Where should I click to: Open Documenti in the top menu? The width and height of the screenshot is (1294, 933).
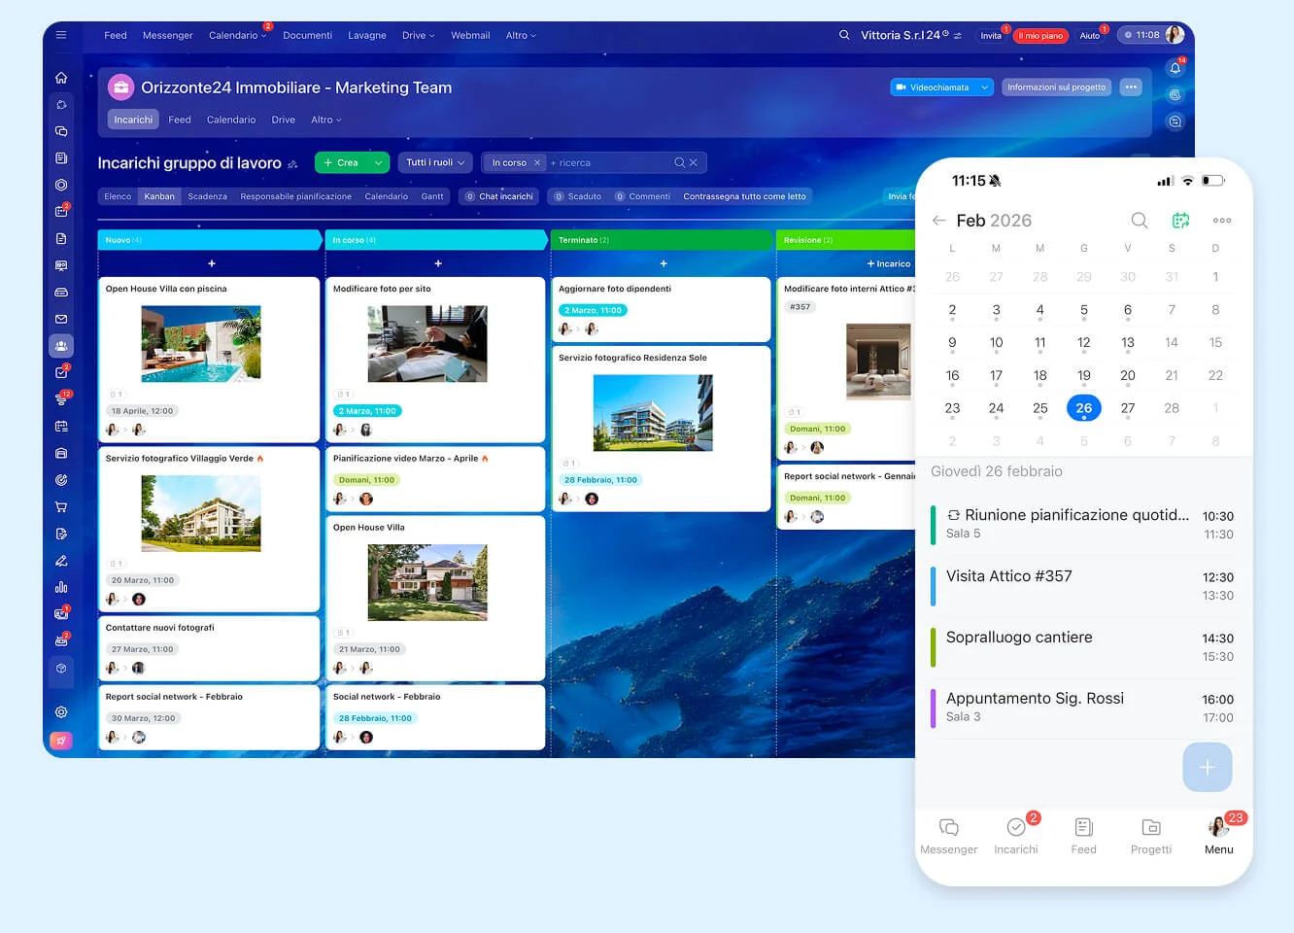pos(307,35)
